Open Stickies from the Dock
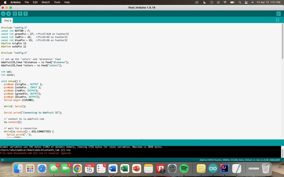Image resolution: width=284 pixels, height=177 pixels. coord(201,169)
